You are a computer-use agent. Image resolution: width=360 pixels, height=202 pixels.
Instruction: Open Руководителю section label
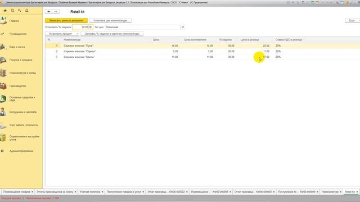tap(18, 34)
